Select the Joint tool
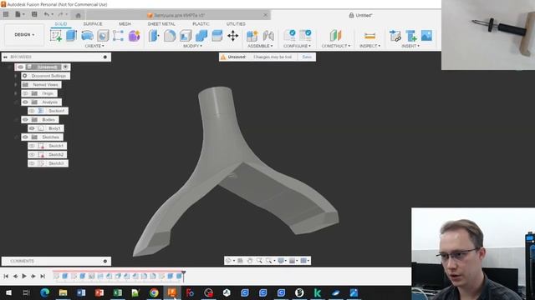 [x=268, y=36]
